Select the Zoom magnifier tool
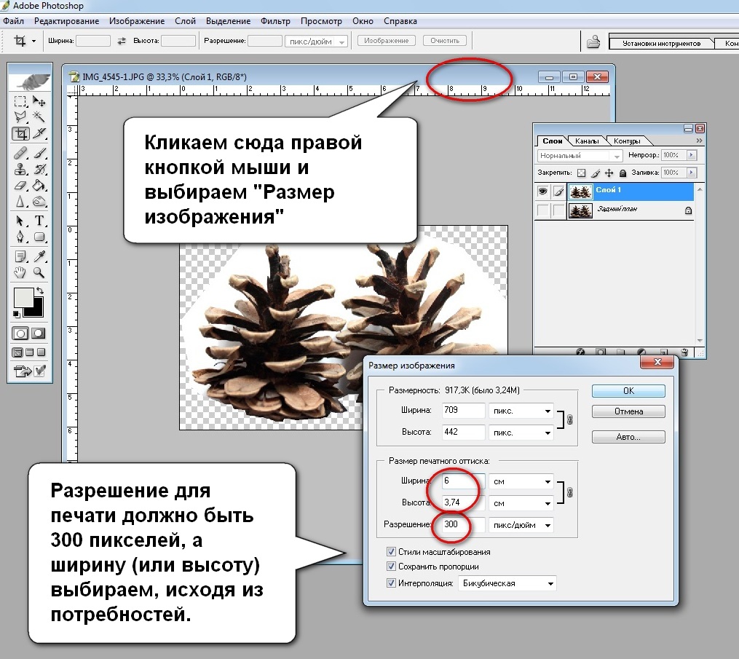Viewport: 739px width, 659px height. click(x=39, y=272)
